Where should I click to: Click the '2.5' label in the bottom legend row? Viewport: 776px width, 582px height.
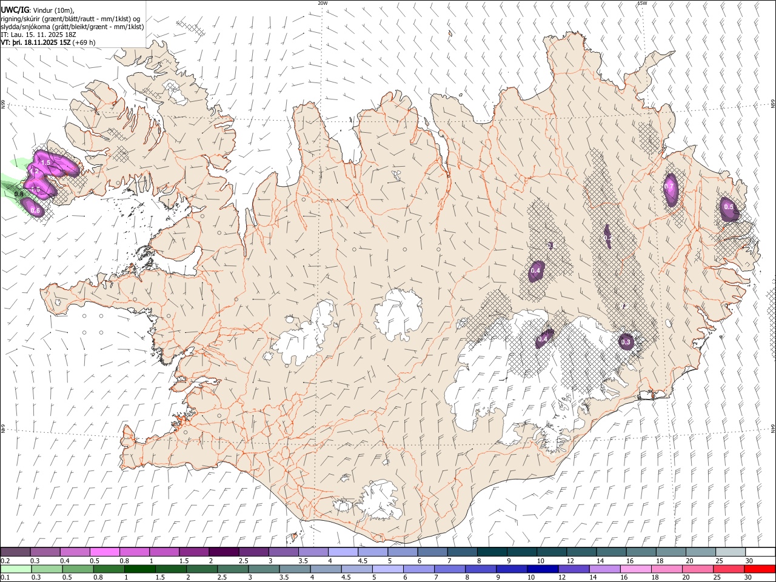click(x=222, y=578)
